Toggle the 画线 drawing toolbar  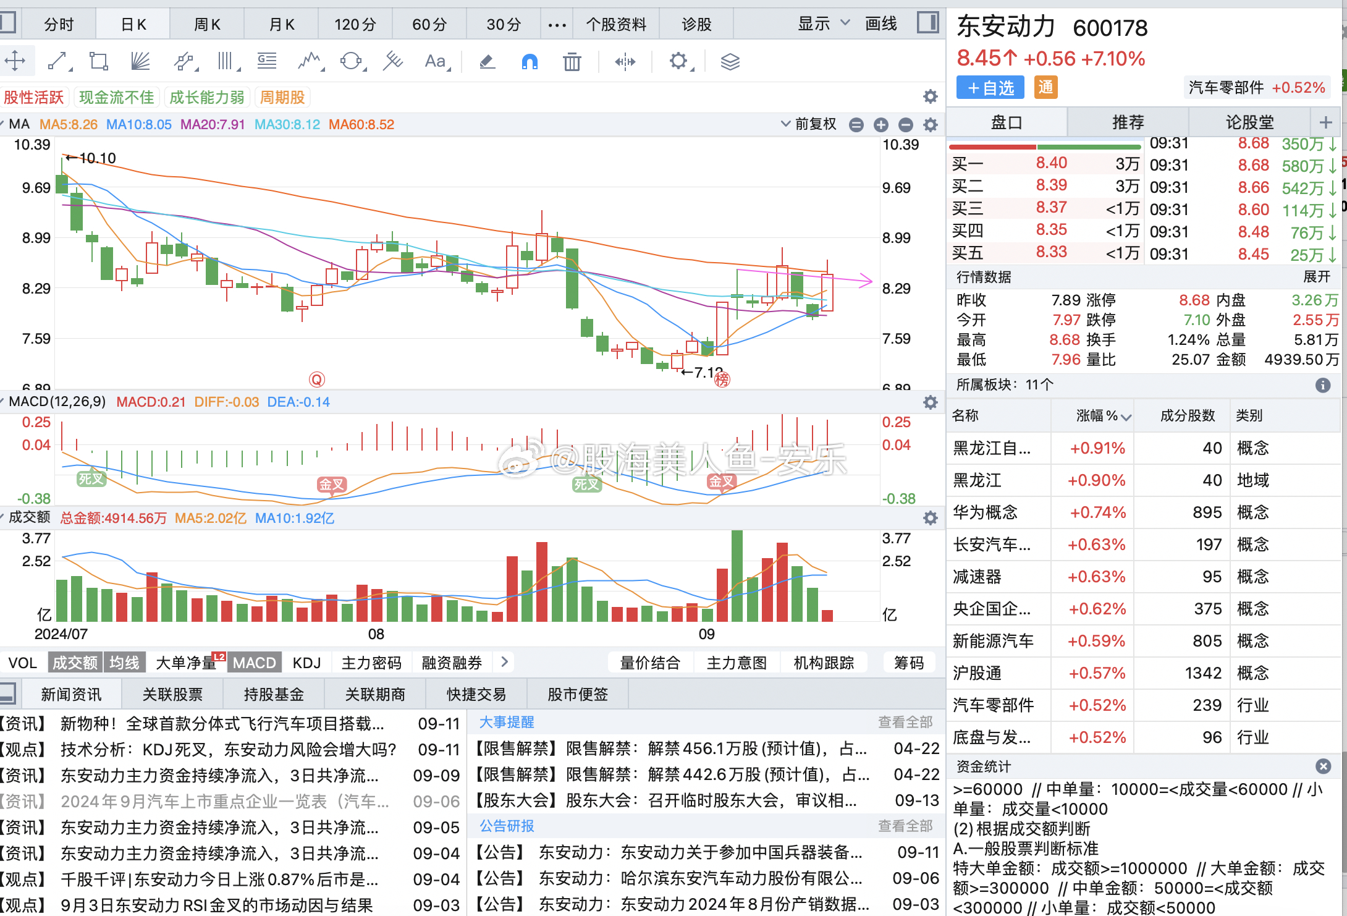880,24
